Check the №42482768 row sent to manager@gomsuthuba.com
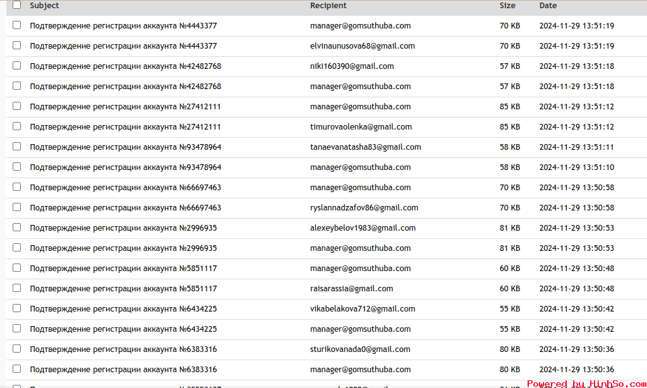Viewport: 647px width, 388px height. click(16, 86)
